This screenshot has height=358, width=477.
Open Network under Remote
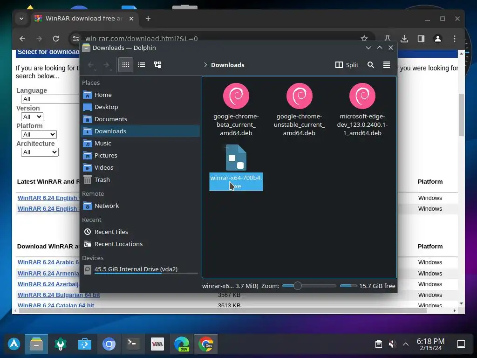tap(141, 206)
